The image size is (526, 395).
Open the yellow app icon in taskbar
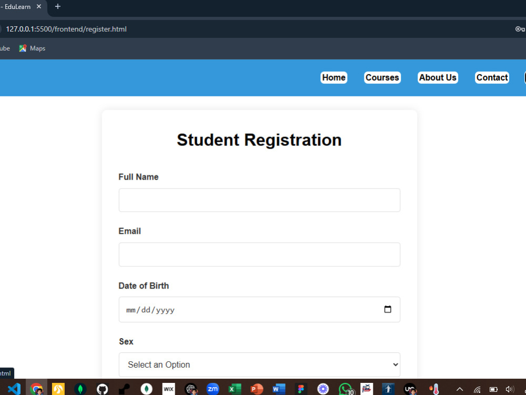pyautogui.click(x=58, y=389)
